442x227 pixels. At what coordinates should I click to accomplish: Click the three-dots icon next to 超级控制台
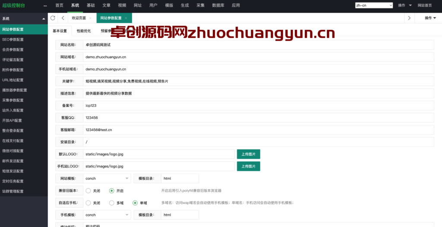click(45, 5)
